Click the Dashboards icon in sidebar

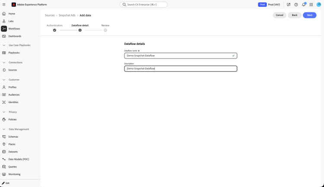pos(4,36)
